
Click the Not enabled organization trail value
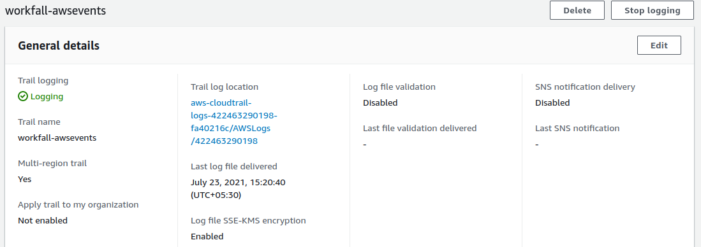(43, 220)
